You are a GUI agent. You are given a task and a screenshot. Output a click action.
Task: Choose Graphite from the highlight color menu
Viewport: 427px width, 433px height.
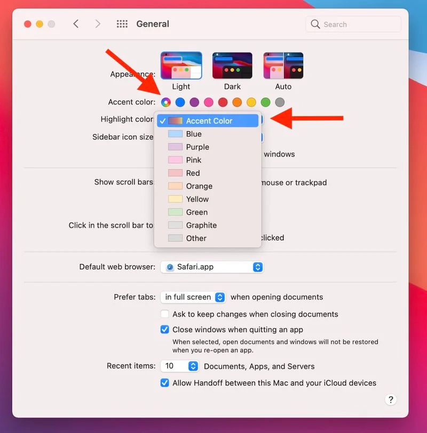click(x=201, y=226)
